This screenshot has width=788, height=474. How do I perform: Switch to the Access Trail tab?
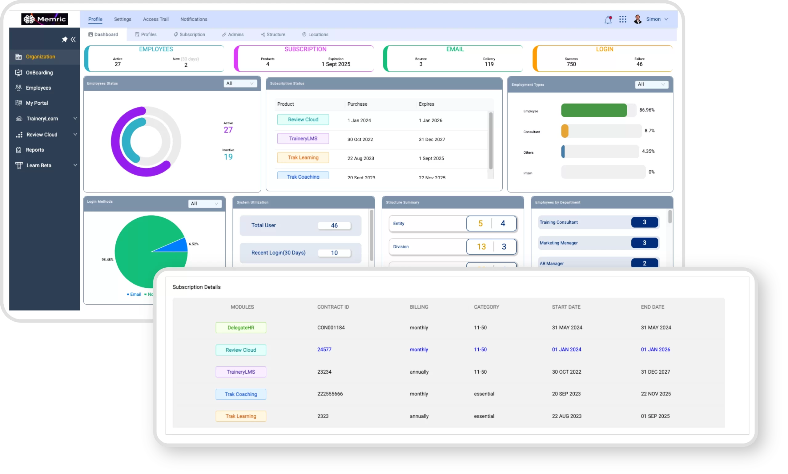click(x=155, y=19)
